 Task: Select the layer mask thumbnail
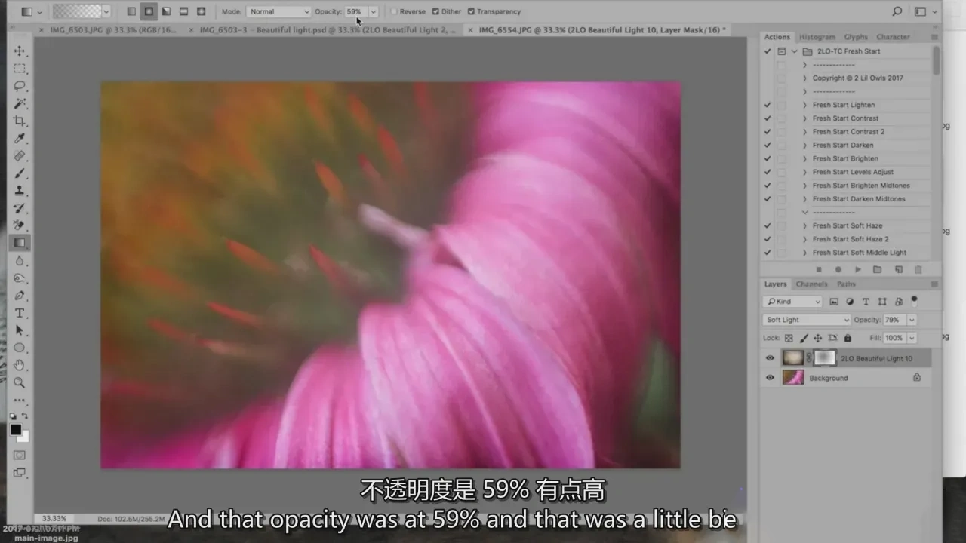point(824,358)
